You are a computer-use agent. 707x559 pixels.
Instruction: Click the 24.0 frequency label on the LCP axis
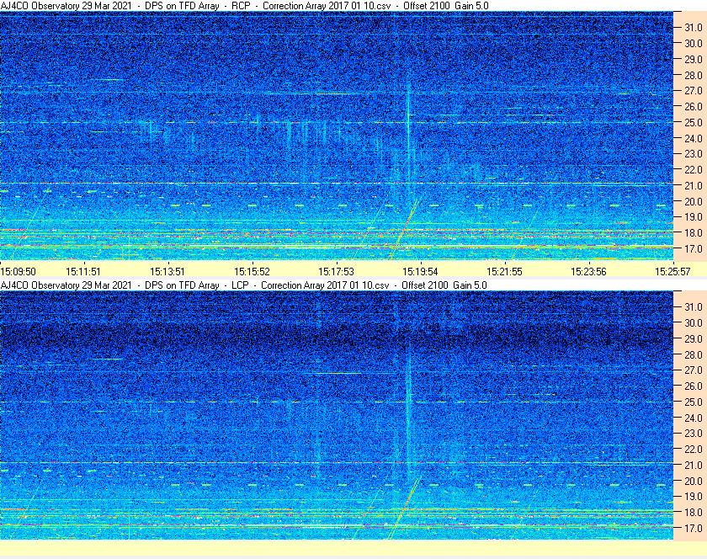tap(694, 418)
